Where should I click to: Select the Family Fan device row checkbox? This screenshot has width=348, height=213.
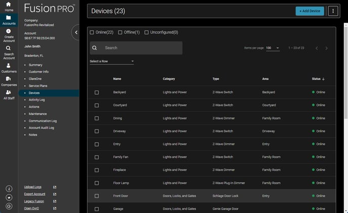[x=97, y=157]
